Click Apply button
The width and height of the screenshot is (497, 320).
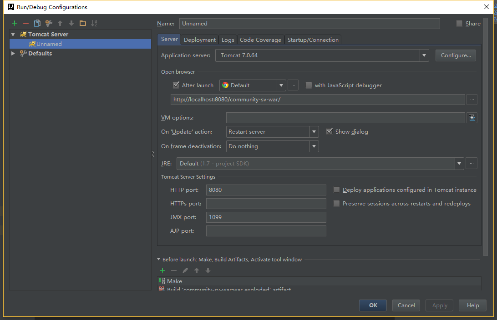pyautogui.click(x=440, y=305)
